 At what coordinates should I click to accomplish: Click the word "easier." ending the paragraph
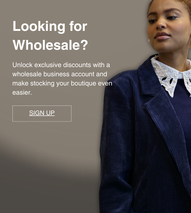tap(22, 93)
